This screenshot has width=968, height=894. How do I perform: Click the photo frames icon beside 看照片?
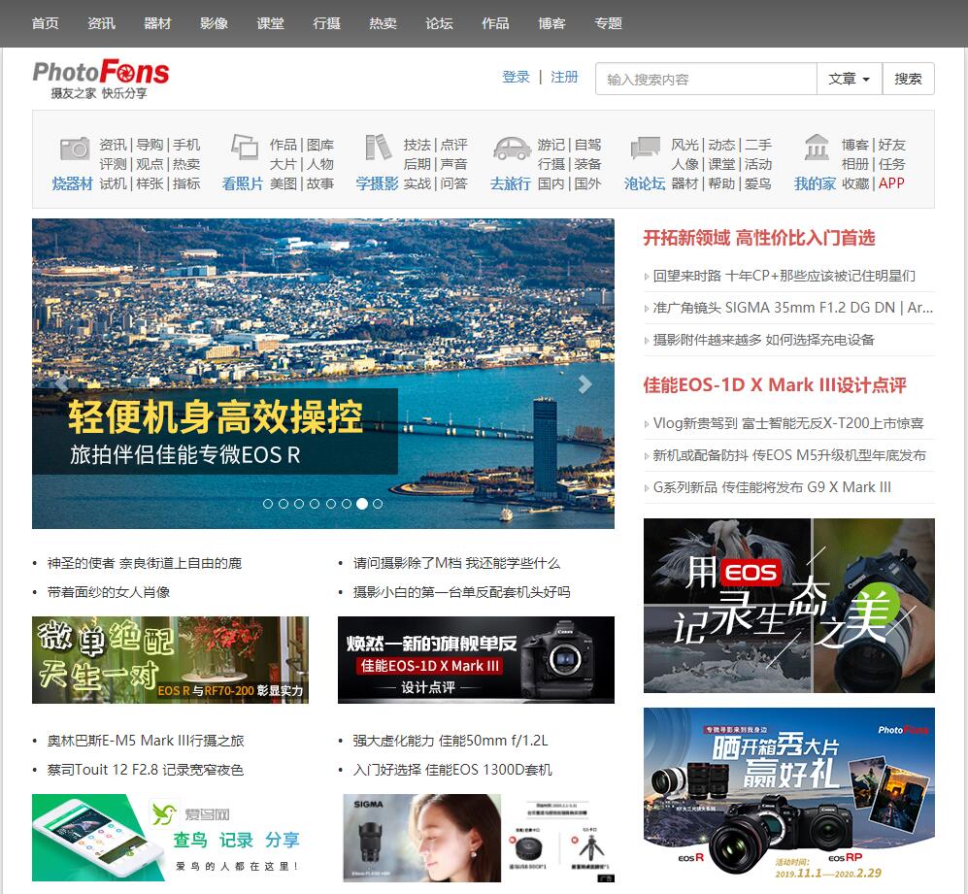click(245, 148)
